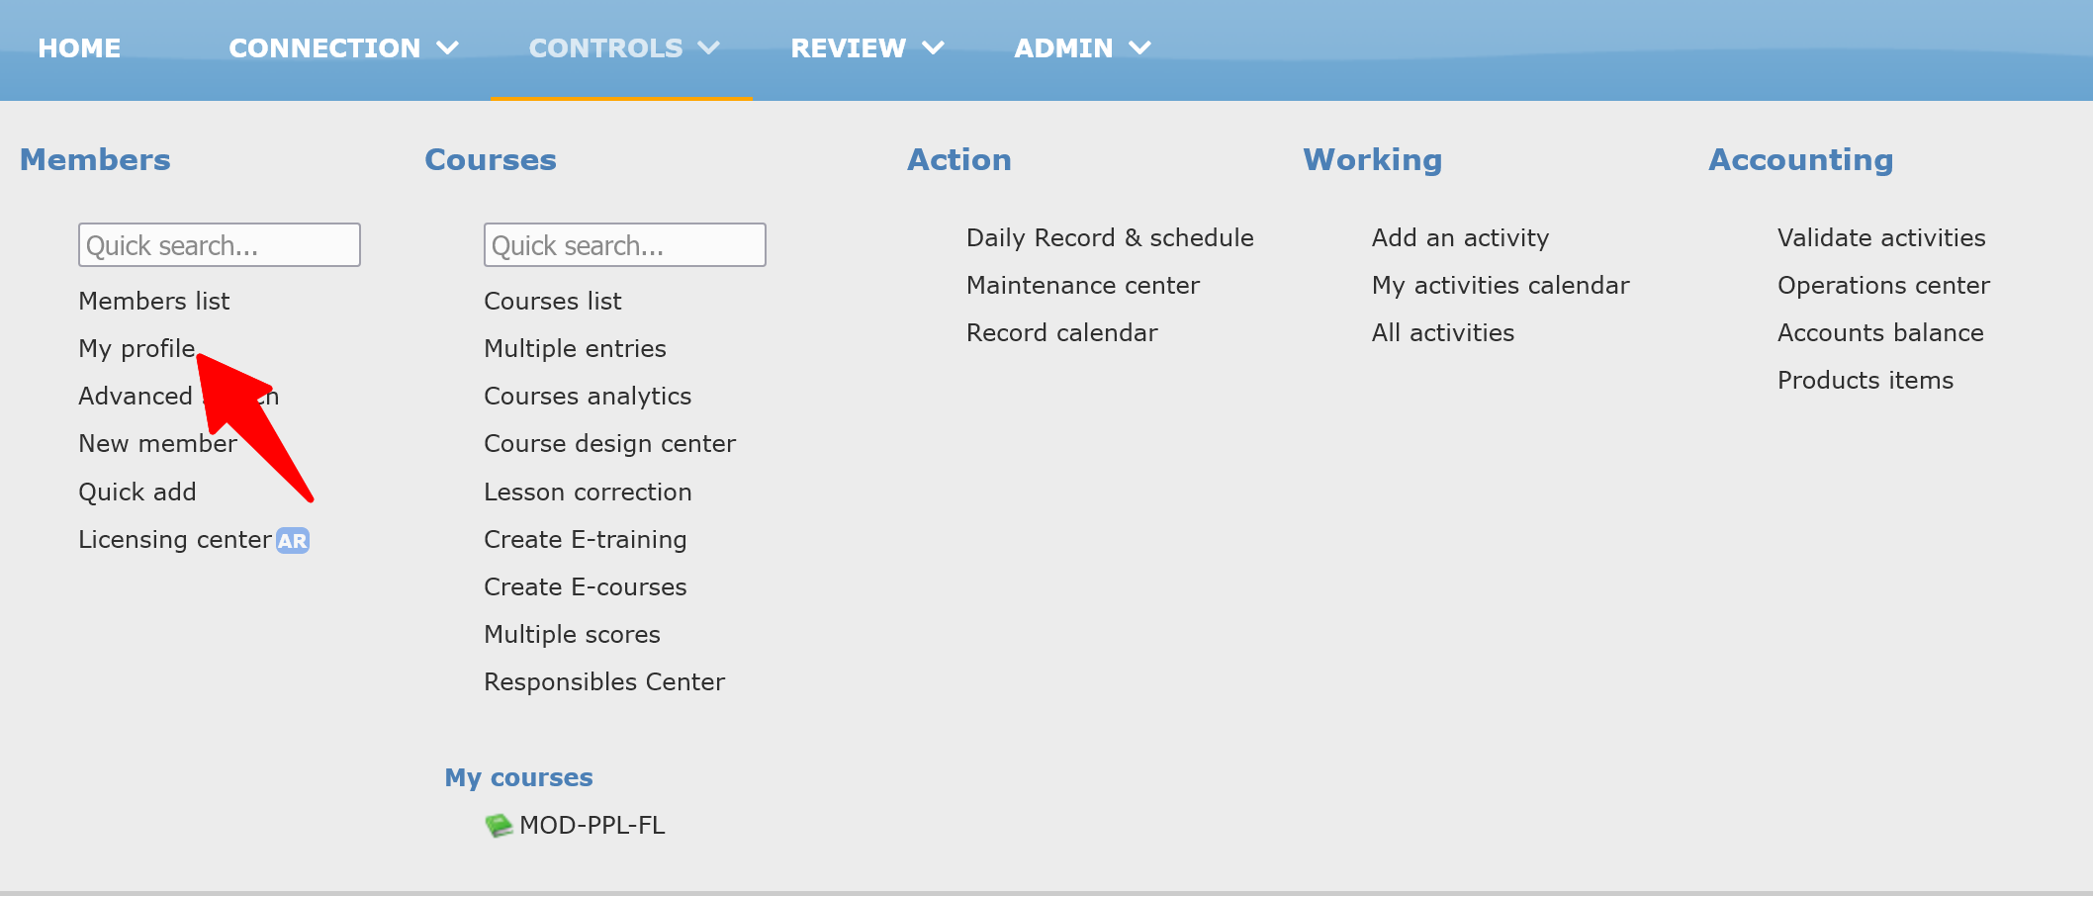Open the Members list page

click(x=153, y=302)
